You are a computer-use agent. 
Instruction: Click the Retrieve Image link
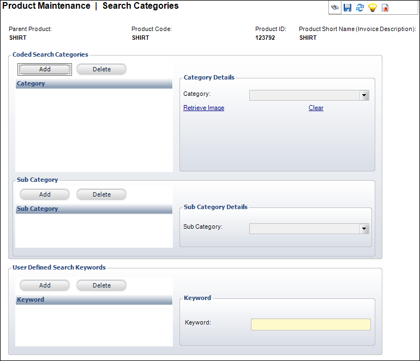tap(204, 108)
